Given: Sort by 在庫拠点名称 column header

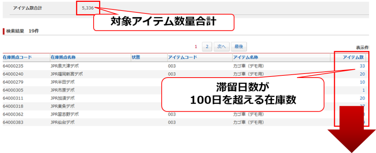Looking at the screenshot, I should point(63,57).
